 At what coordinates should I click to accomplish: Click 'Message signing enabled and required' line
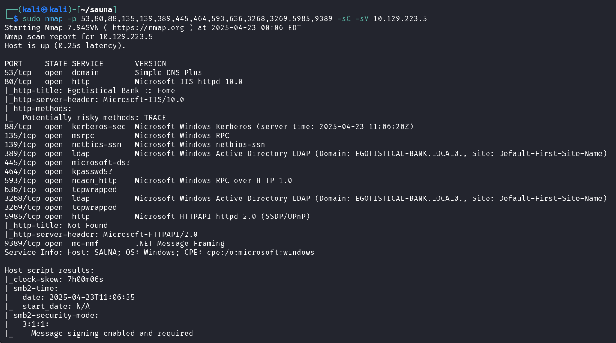click(112, 333)
